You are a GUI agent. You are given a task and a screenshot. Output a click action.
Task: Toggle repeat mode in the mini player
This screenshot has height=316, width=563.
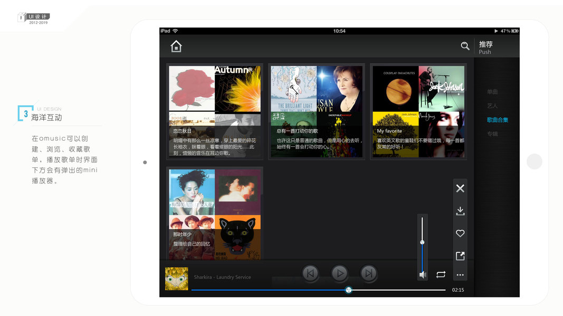pos(441,274)
